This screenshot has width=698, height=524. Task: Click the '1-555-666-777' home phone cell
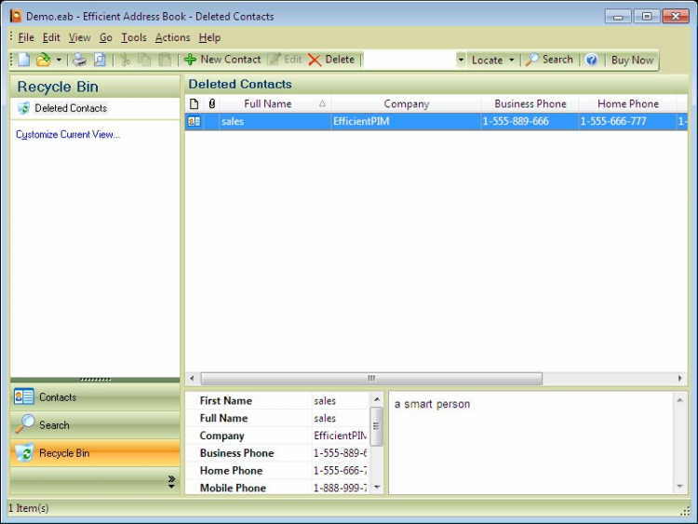pos(627,121)
